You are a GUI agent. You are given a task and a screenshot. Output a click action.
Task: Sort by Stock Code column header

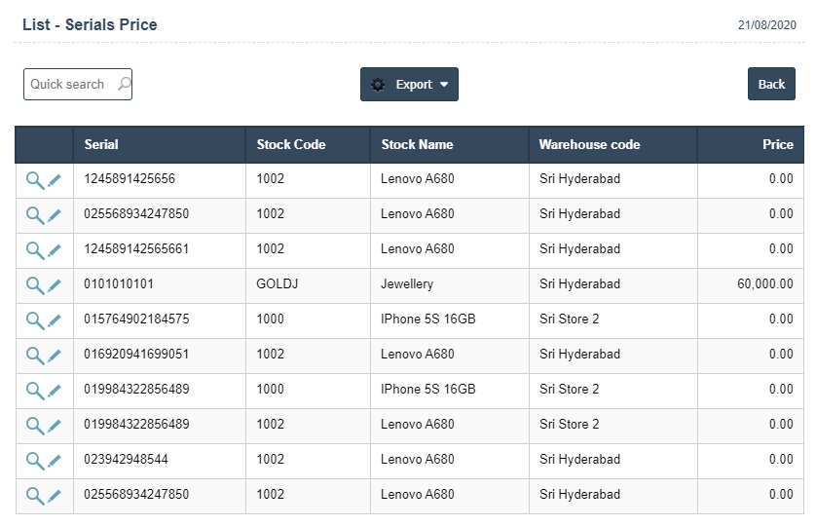pyautogui.click(x=290, y=144)
